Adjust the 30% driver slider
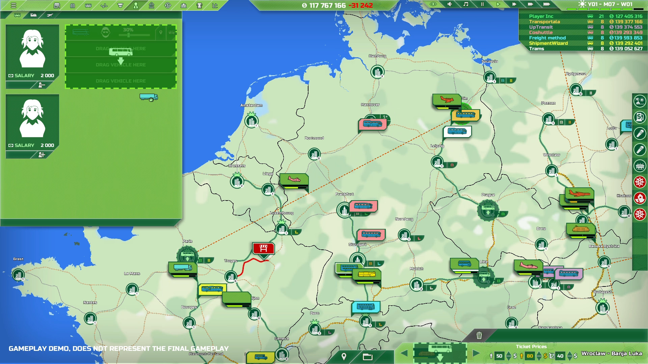The width and height of the screenshot is (648, 364). [x=129, y=35]
